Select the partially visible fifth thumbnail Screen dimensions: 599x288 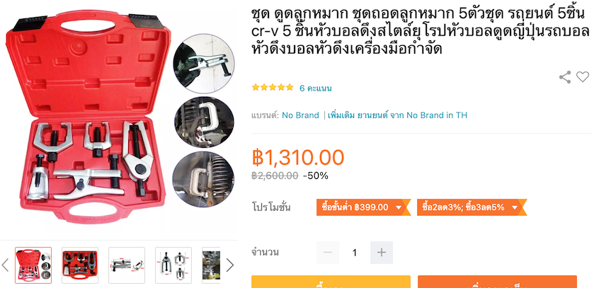(x=211, y=265)
